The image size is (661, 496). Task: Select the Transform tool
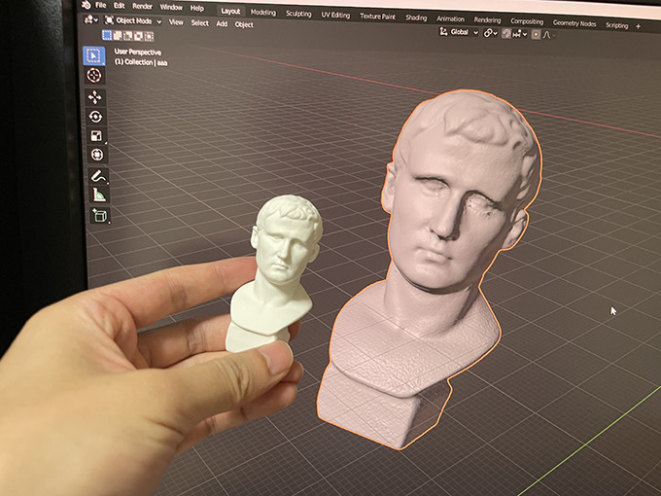pyautogui.click(x=97, y=155)
